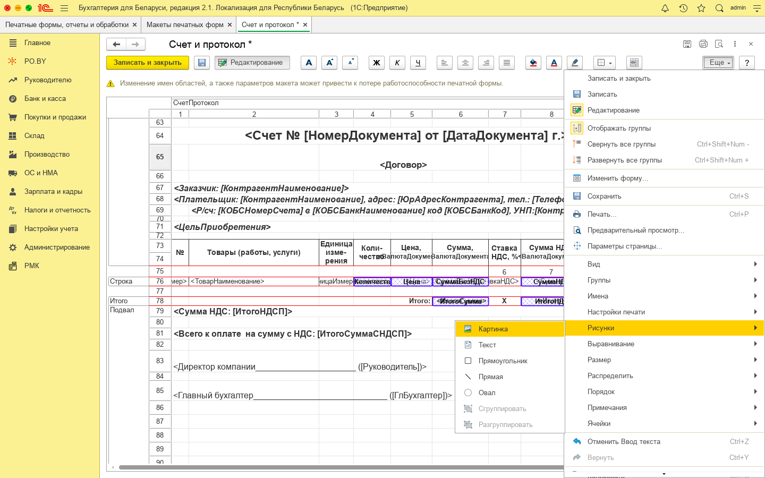Increase font size with A-up icon

click(329, 63)
